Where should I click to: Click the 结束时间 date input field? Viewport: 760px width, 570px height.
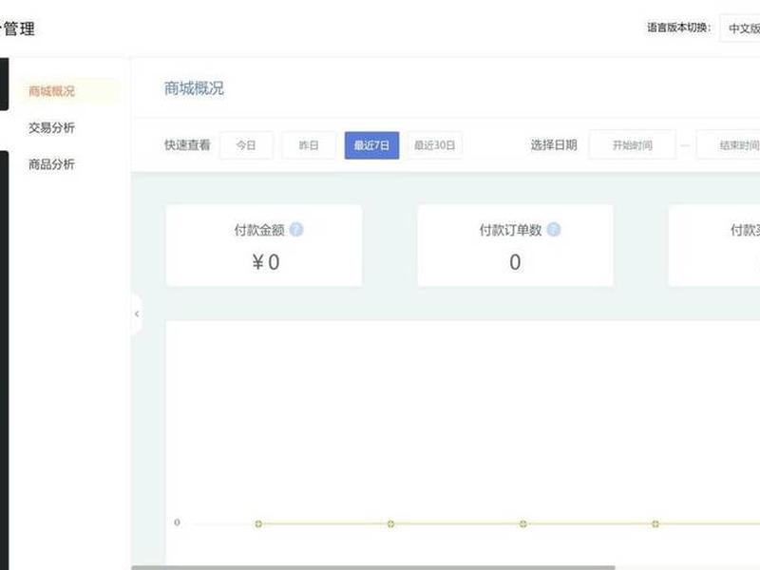pos(729,145)
